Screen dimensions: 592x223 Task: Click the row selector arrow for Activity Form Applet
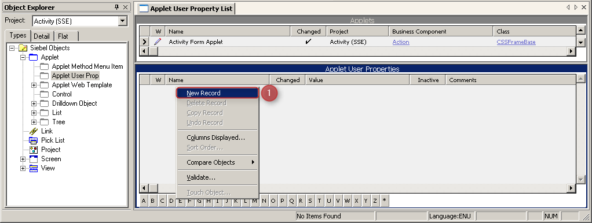coord(144,42)
